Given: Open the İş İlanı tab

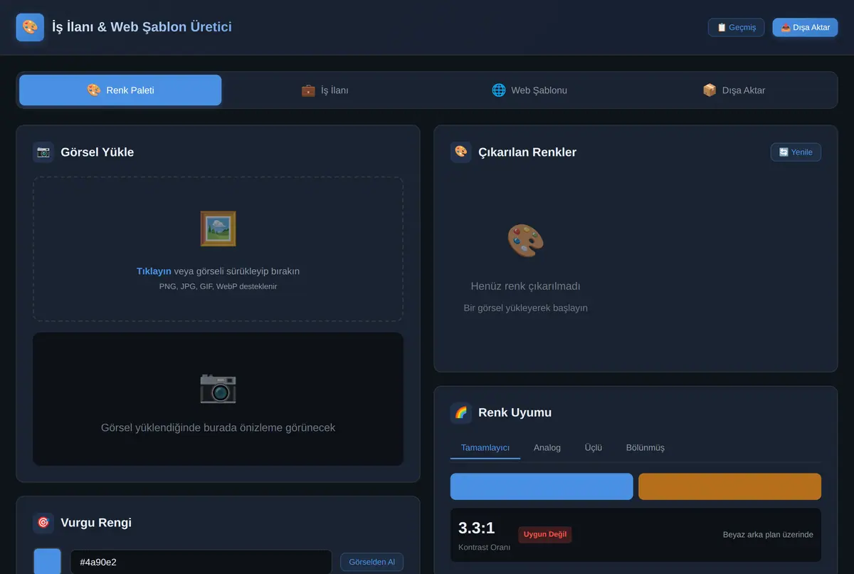Looking at the screenshot, I should pyautogui.click(x=325, y=90).
